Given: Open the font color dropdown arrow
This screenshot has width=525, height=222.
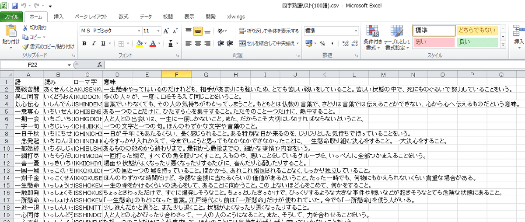Looking at the screenshot, I should point(159,43).
